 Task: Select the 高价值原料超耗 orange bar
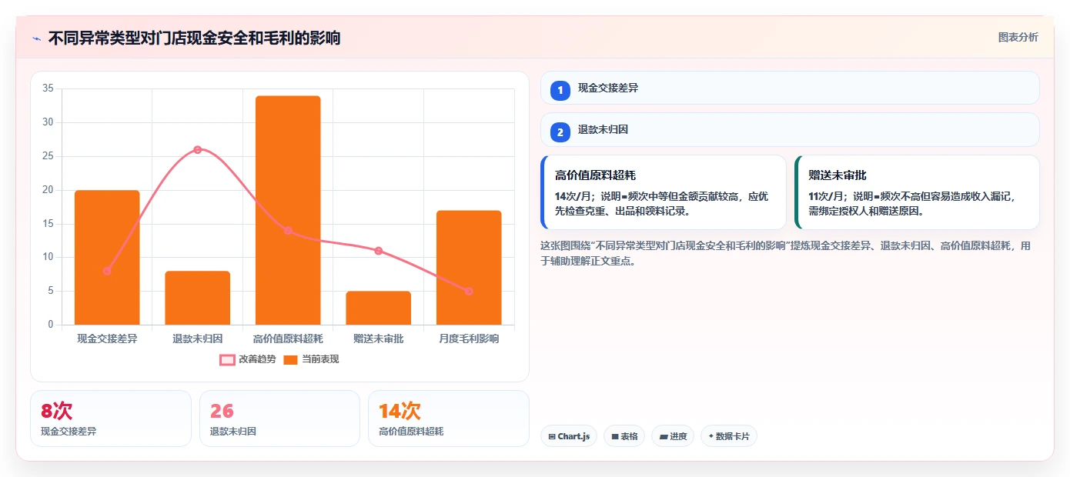[288, 210]
